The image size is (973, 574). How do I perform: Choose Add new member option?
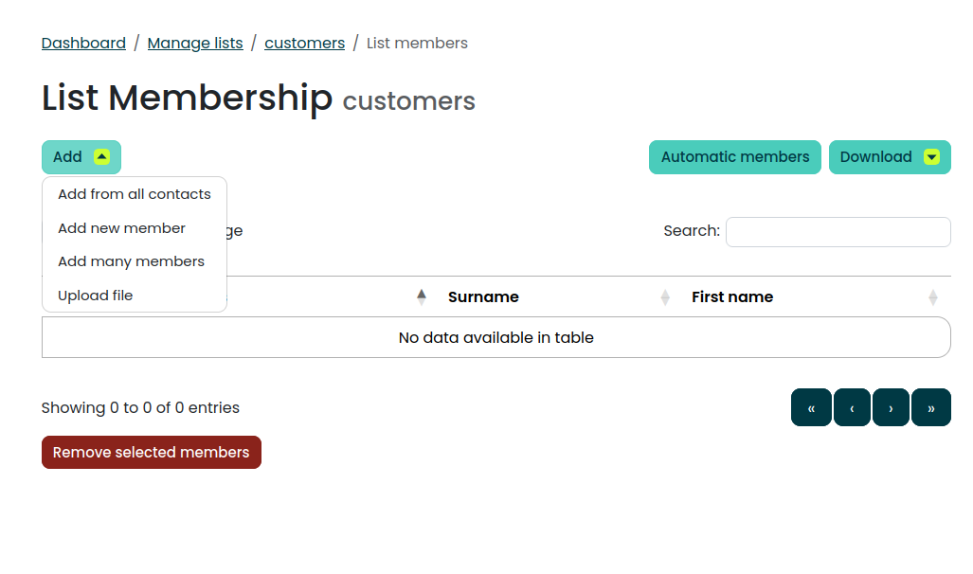pyautogui.click(x=121, y=228)
